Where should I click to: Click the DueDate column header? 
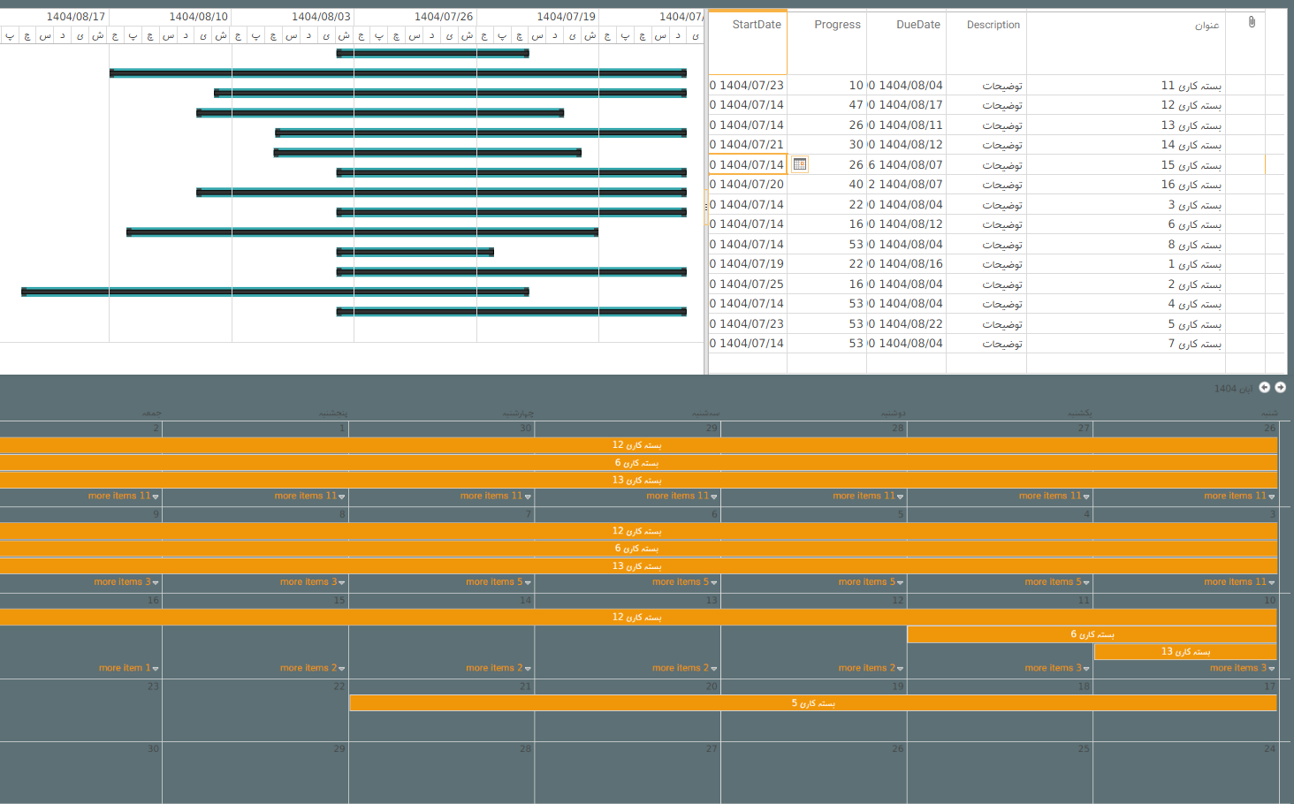click(x=917, y=25)
